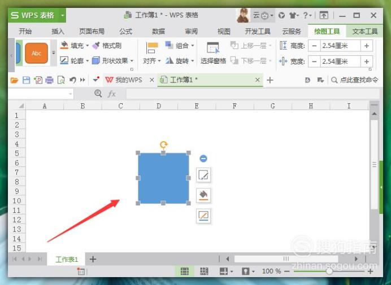Viewport: 391px width, 285px height.
Task: Switch to the 页面布局 tab
Action: [92, 32]
